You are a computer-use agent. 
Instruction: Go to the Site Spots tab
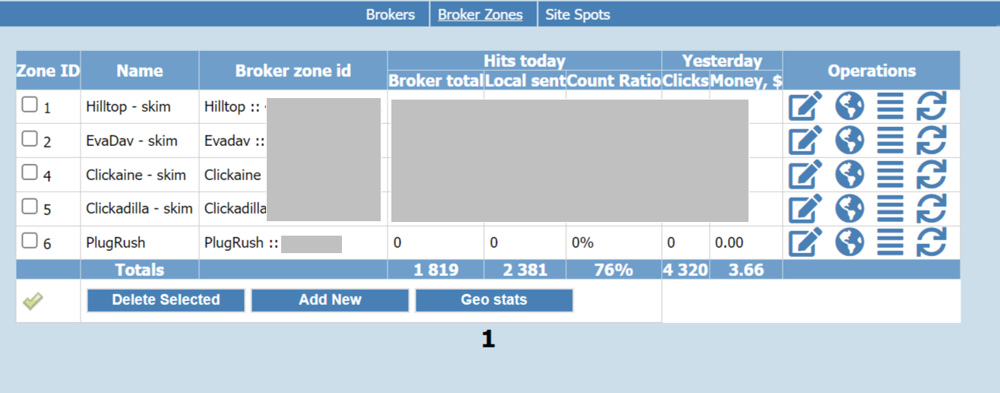[x=578, y=14]
